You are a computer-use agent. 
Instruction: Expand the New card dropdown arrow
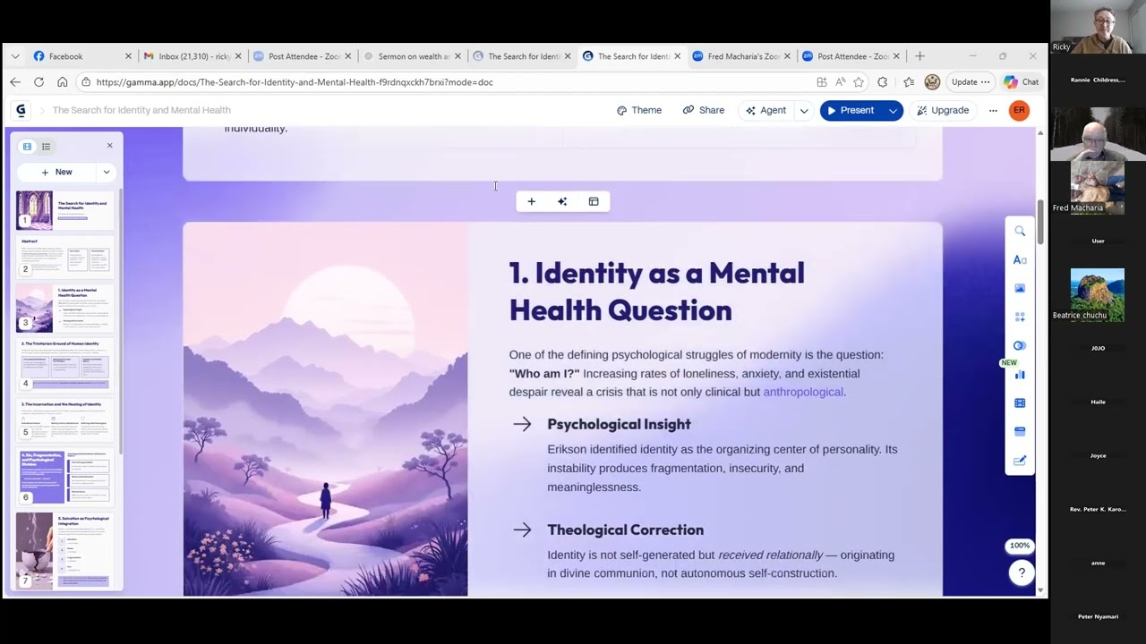tap(107, 173)
